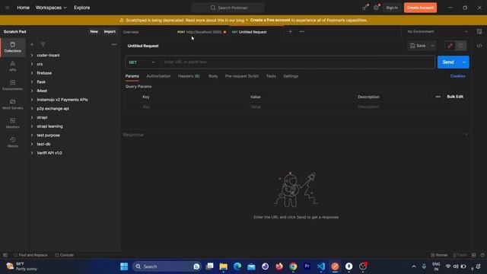This screenshot has width=487, height=274.
Task: Click the environment quick look icon
Action: pyautogui.click(x=479, y=32)
